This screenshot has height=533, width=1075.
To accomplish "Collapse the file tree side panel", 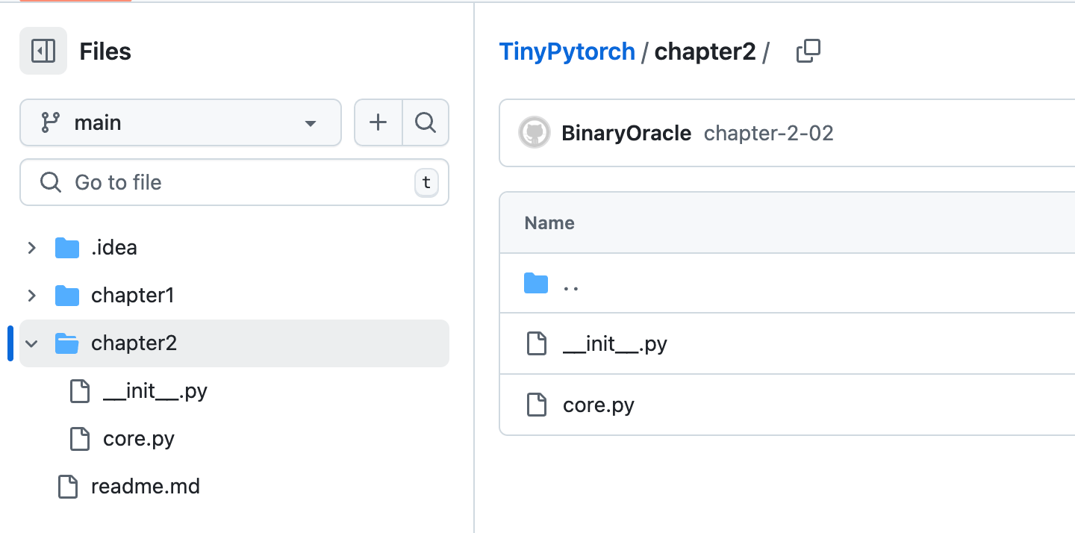I will pyautogui.click(x=43, y=52).
